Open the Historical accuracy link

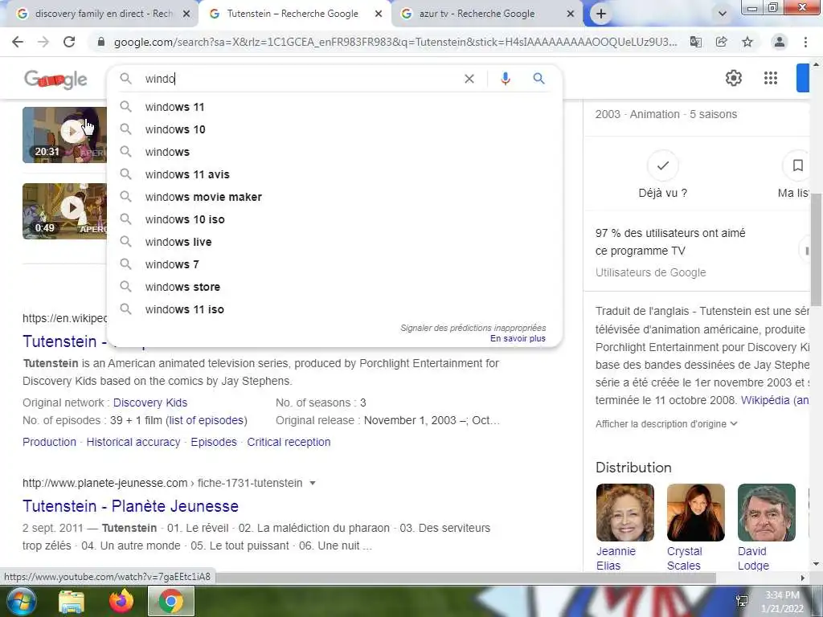coord(133,443)
